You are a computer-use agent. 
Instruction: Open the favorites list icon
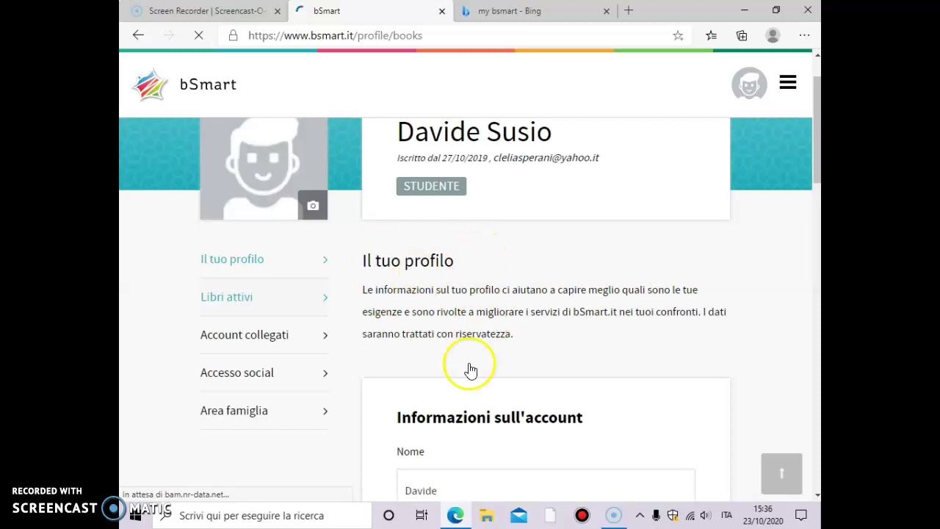click(x=711, y=35)
